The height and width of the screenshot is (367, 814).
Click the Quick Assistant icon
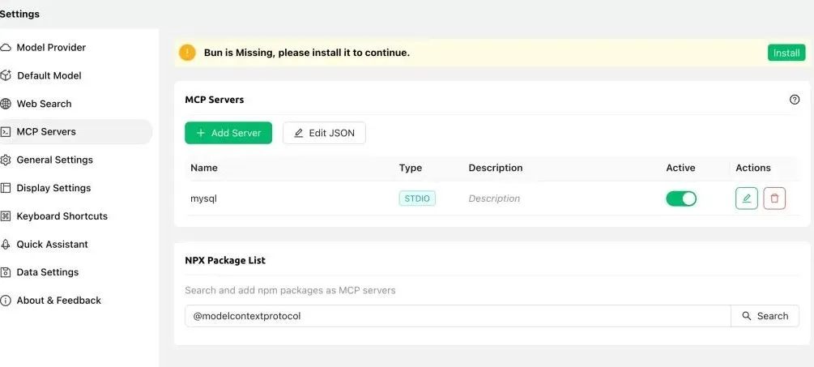(x=6, y=245)
